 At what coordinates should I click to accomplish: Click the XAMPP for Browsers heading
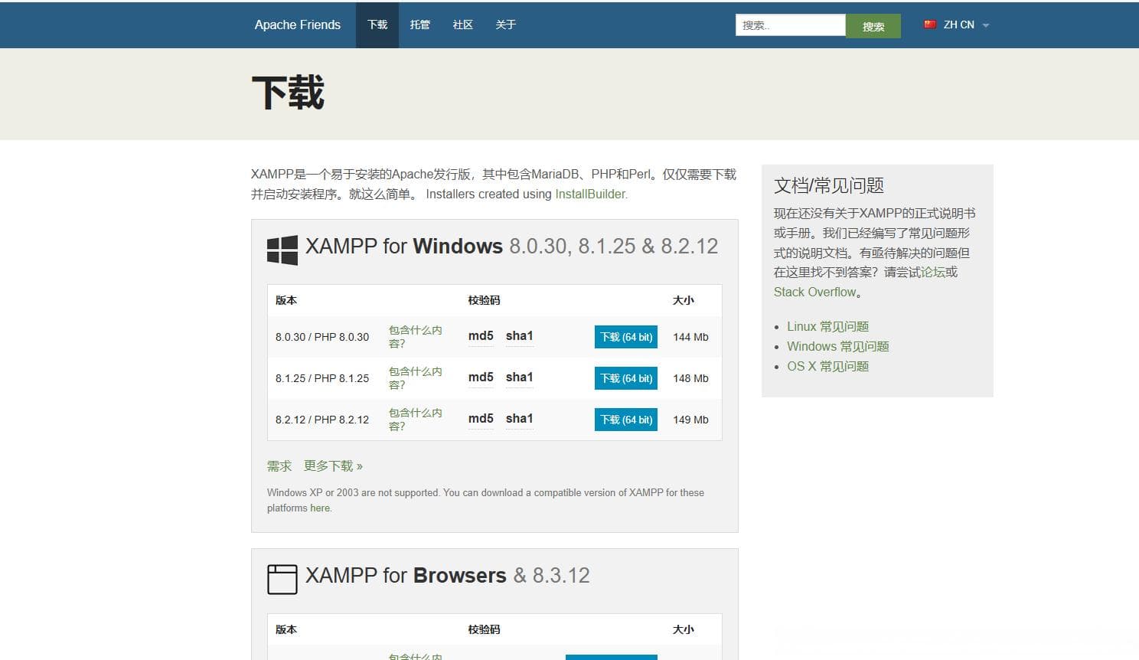[x=448, y=576]
